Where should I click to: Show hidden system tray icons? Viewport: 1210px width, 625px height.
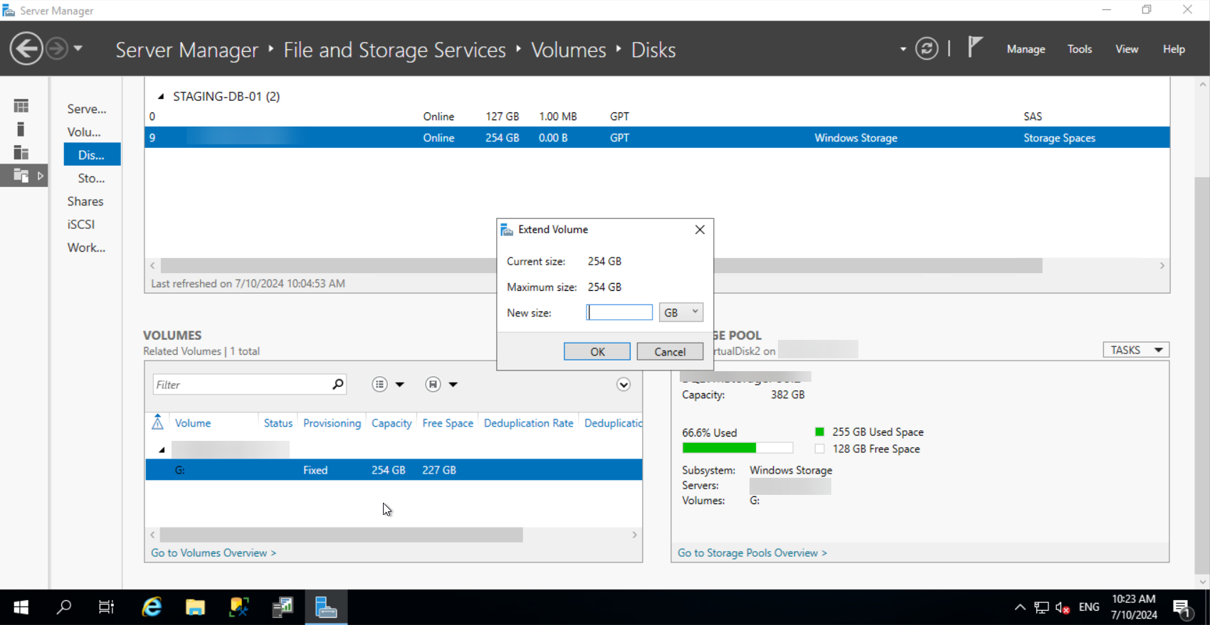[x=1020, y=607]
